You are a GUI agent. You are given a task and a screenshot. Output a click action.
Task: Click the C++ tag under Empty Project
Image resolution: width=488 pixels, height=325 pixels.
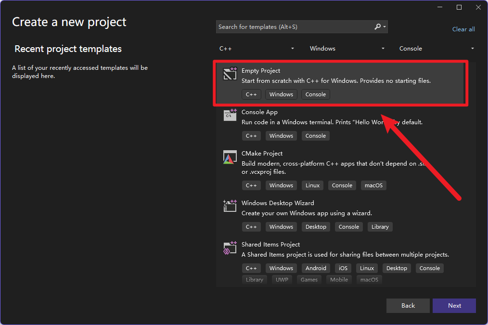point(251,94)
